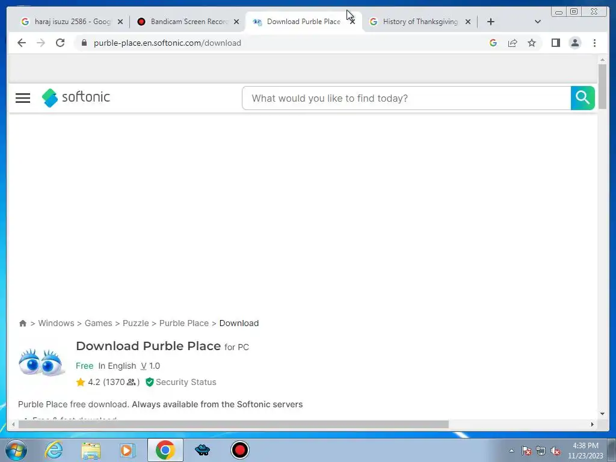Open Action Center flag icon

click(x=526, y=451)
